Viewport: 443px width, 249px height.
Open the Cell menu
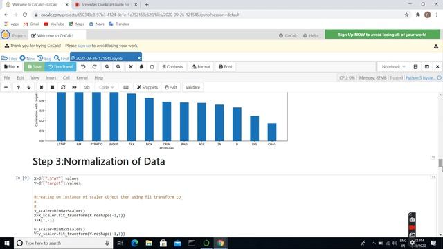tap(66, 77)
